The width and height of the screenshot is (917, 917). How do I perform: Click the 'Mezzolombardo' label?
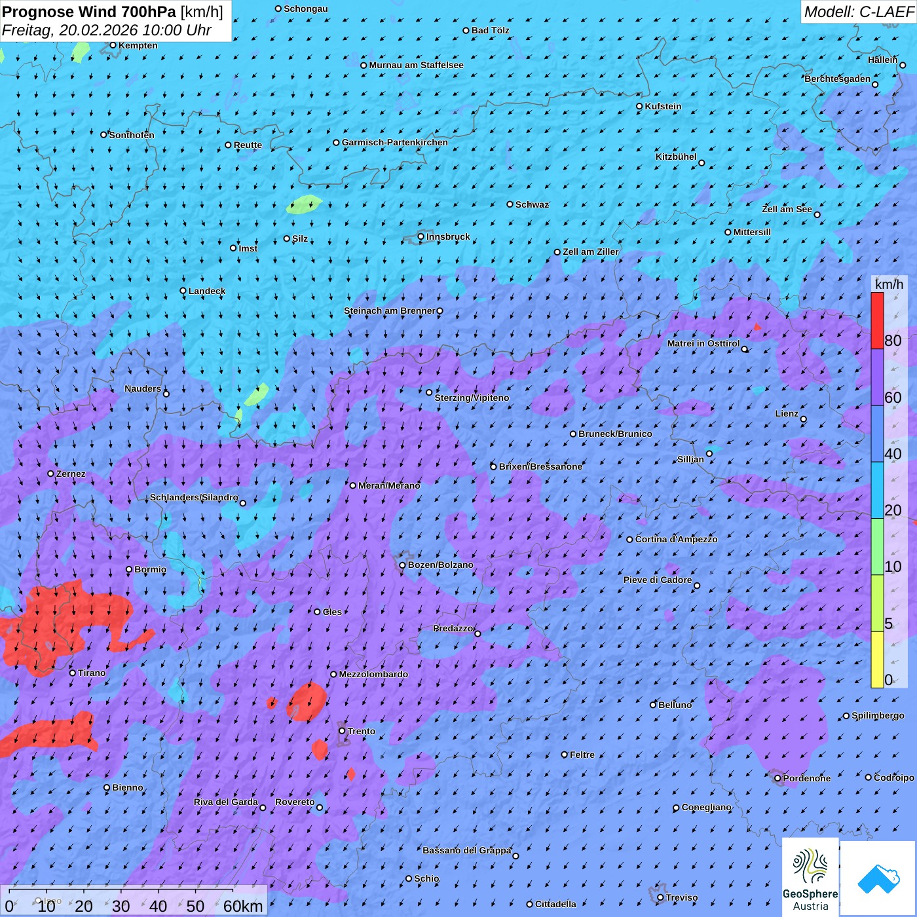point(373,674)
